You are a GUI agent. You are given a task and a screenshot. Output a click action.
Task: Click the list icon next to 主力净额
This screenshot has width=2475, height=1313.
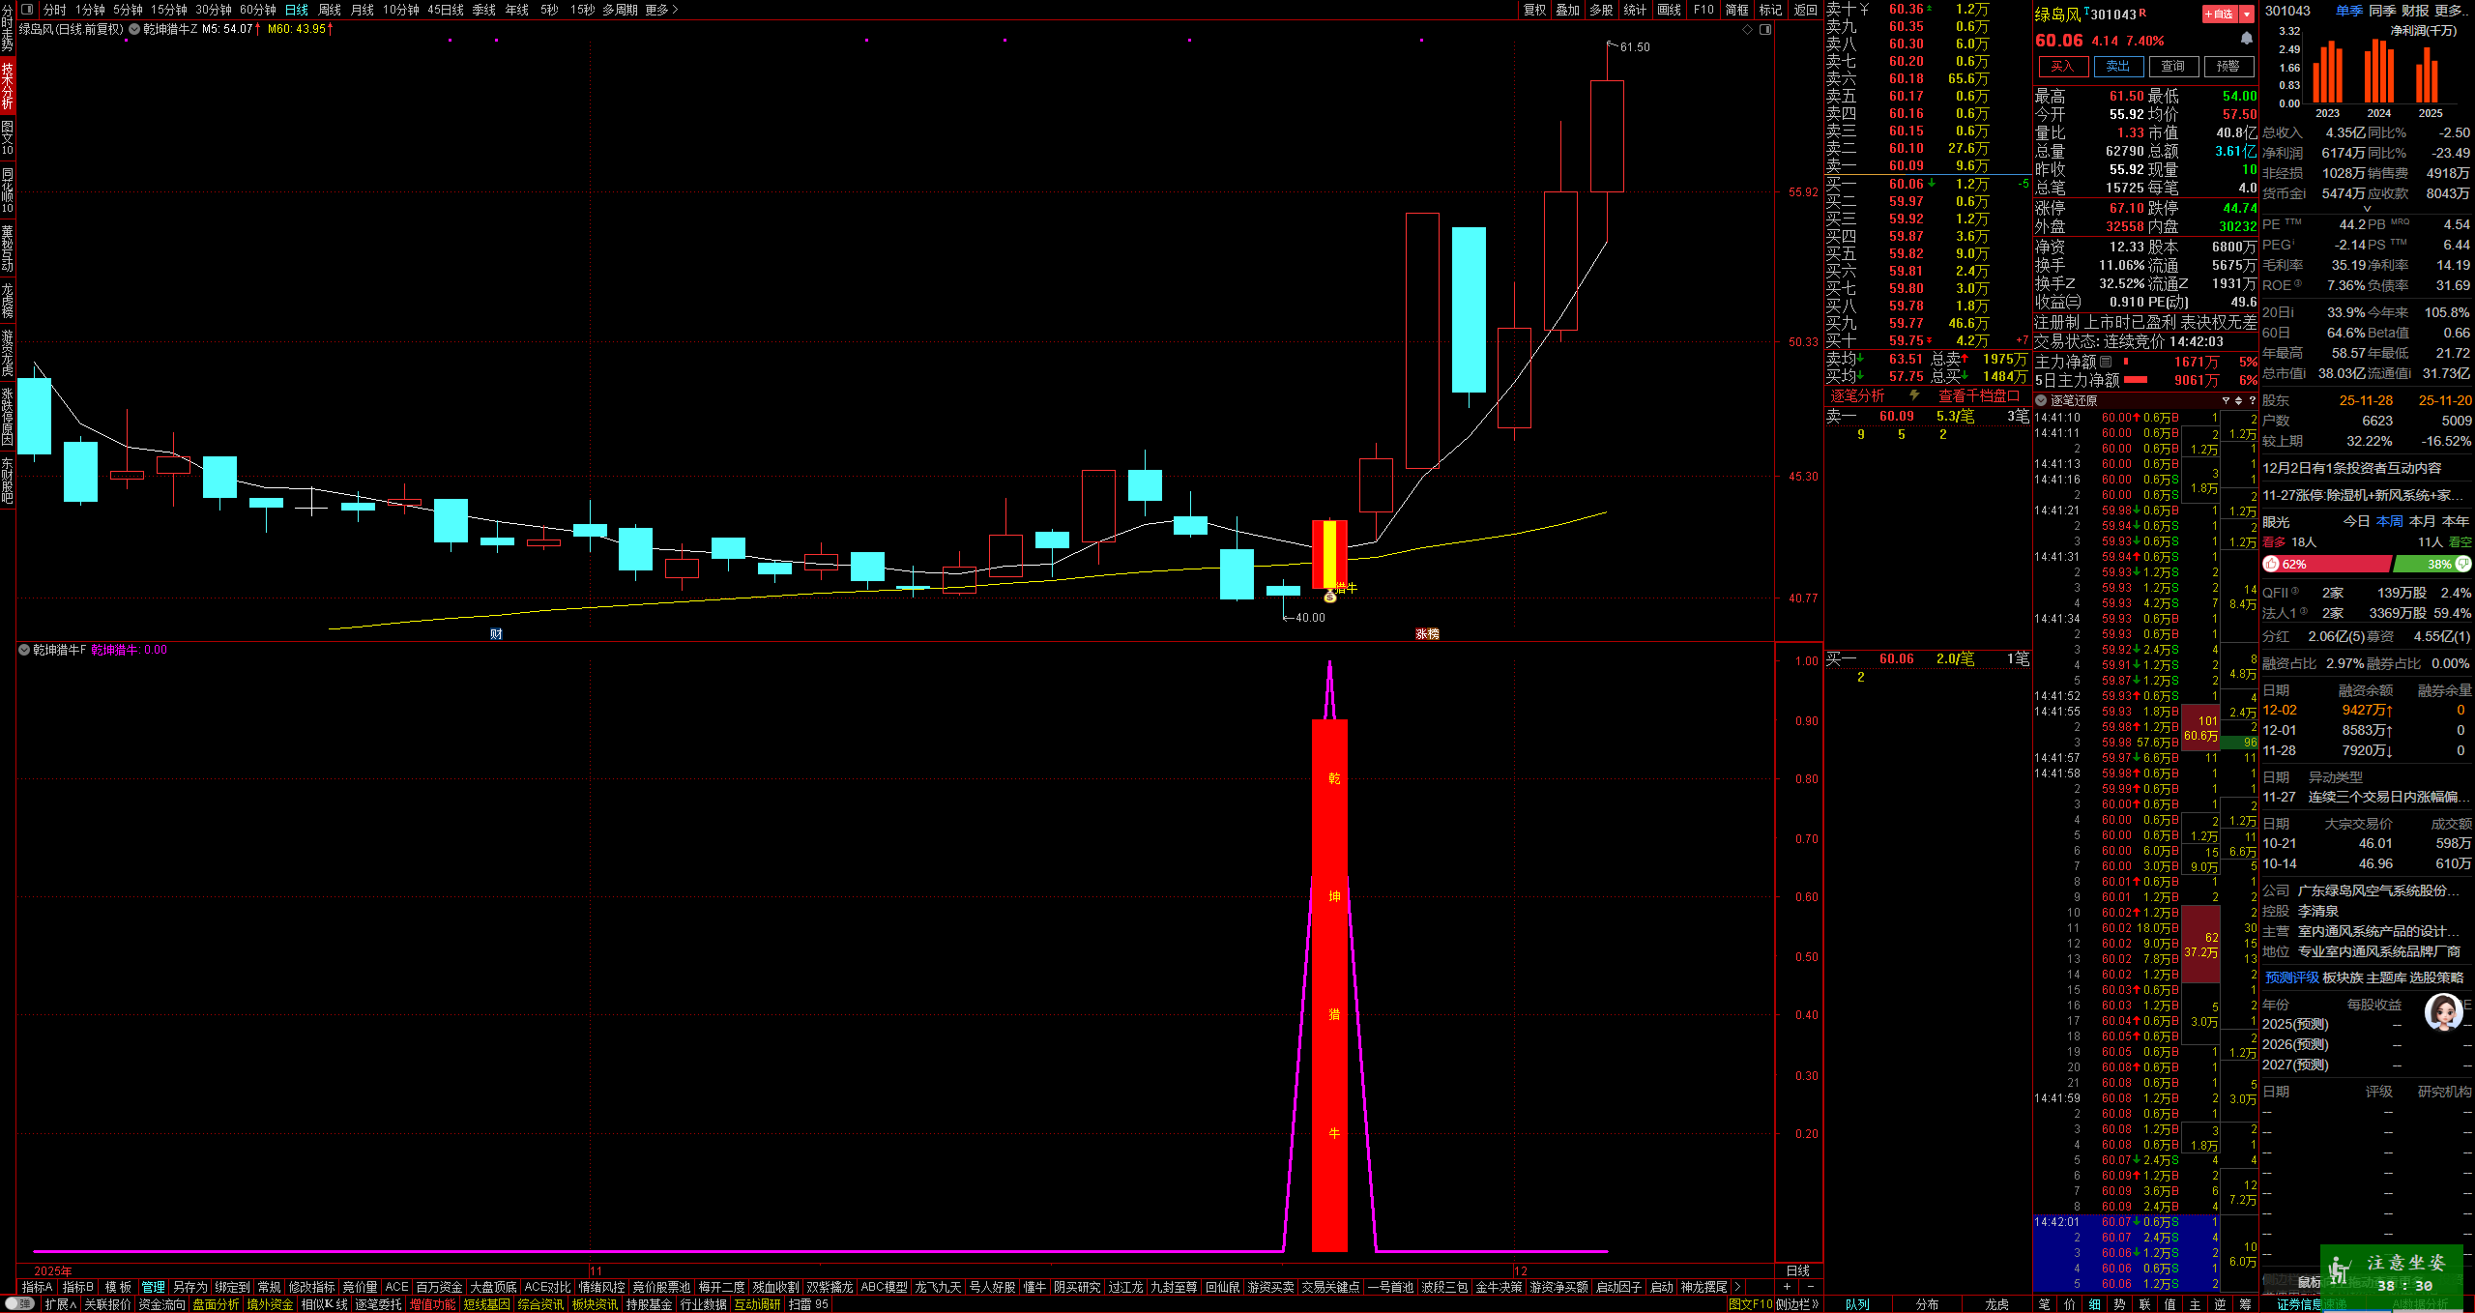[x=2106, y=362]
